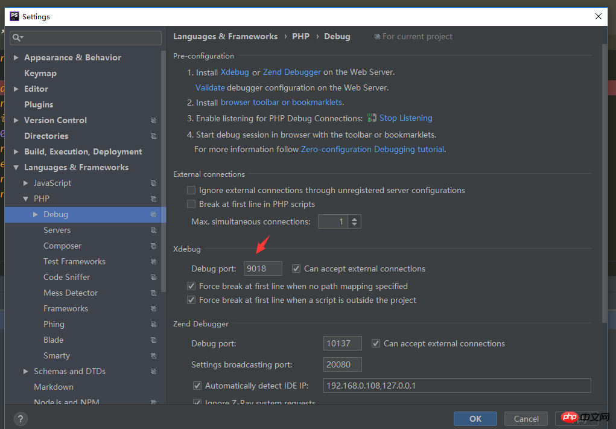Open the Zend Debugger link
The image size is (616, 429).
tap(292, 72)
